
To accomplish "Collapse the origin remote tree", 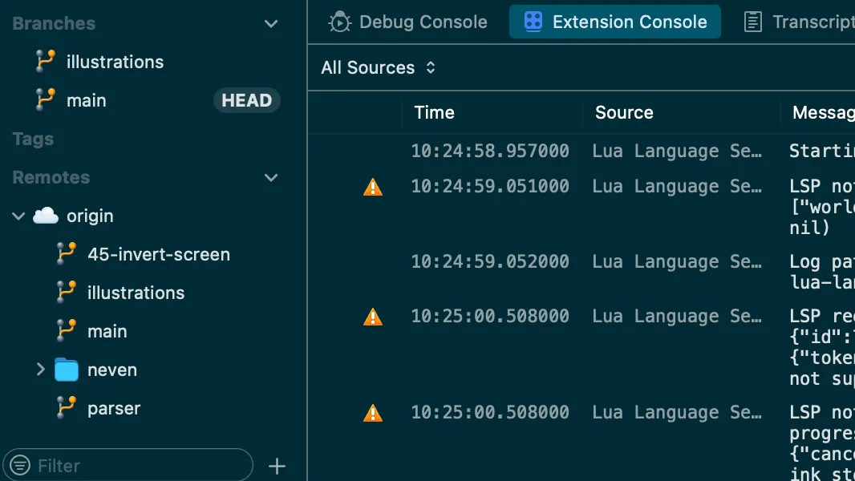I will [x=18, y=216].
